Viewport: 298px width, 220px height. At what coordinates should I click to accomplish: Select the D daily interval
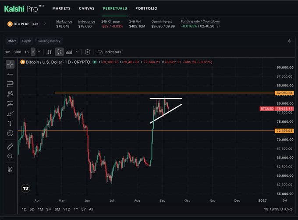33,52
